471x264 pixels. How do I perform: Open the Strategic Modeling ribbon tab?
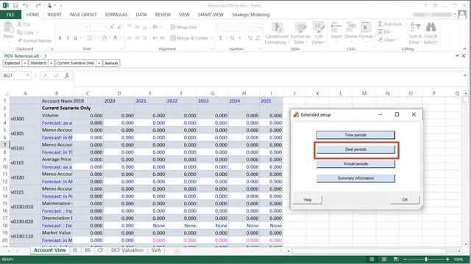tap(250, 15)
